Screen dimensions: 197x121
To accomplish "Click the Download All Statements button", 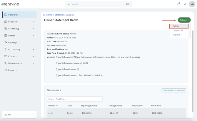I will click(x=174, y=90).
